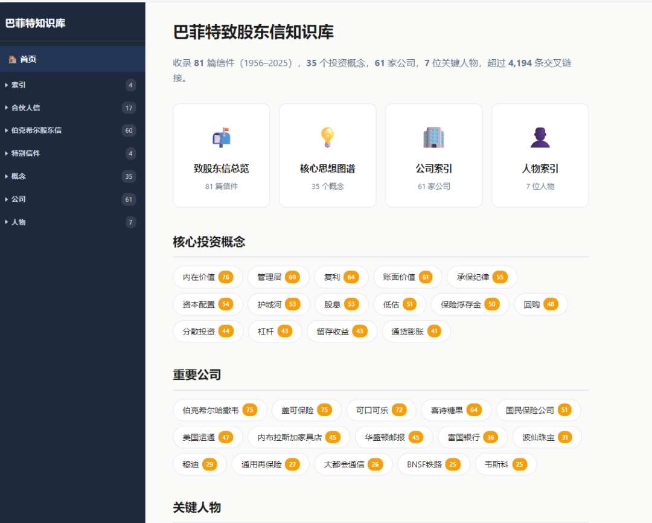
Task: Expand the 概念 sidebar section arrow
Action: pyautogui.click(x=6, y=176)
